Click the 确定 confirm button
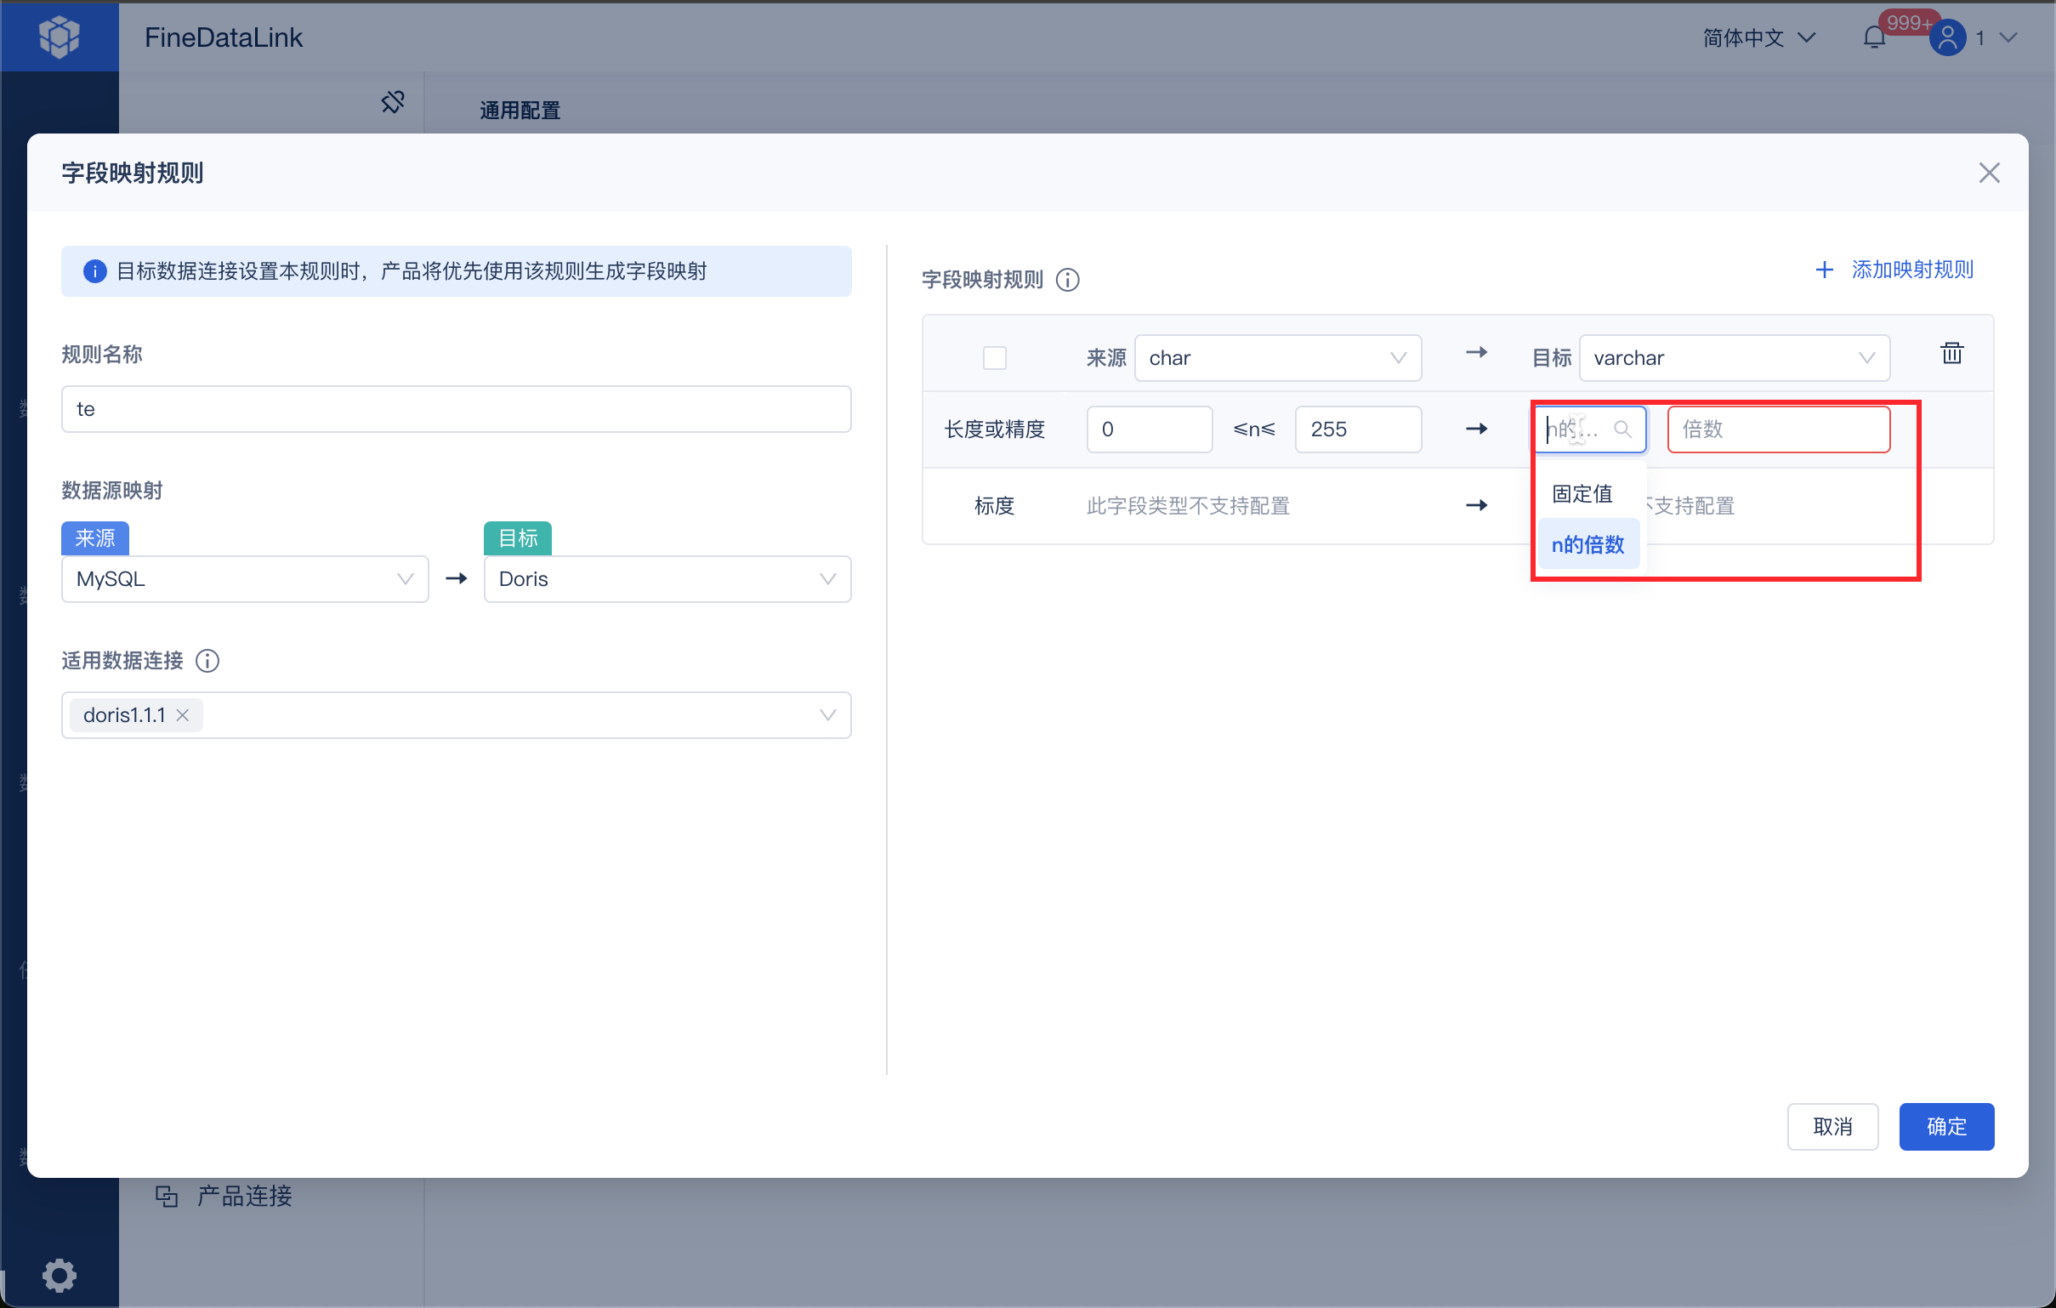This screenshot has height=1308, width=2056. pos(1945,1126)
